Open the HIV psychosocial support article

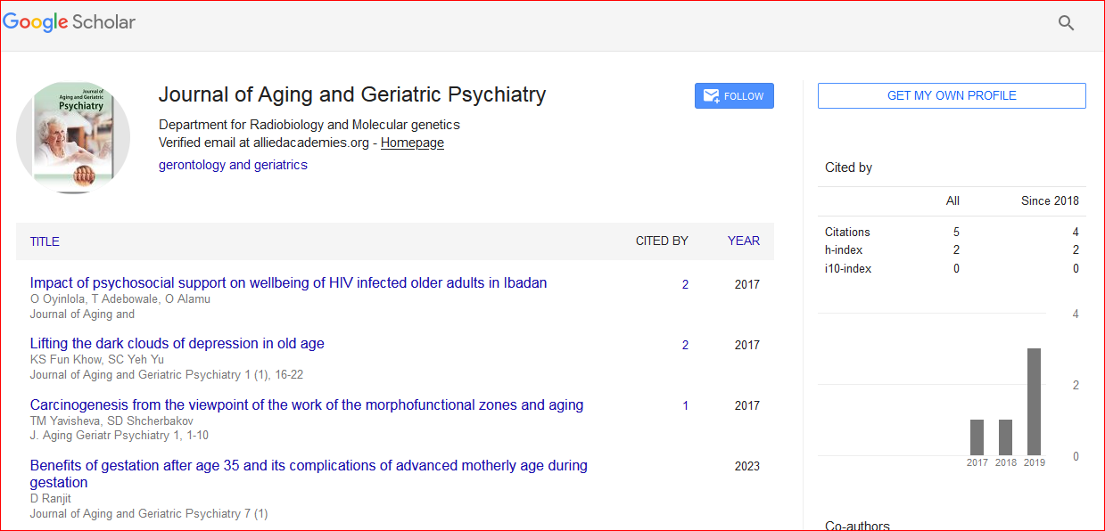click(288, 283)
